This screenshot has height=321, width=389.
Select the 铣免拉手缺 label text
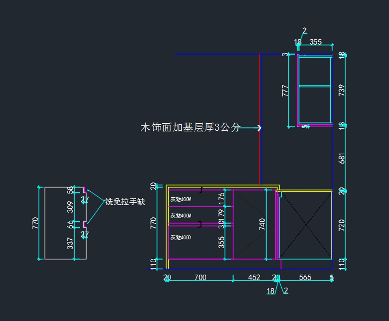tap(125, 202)
